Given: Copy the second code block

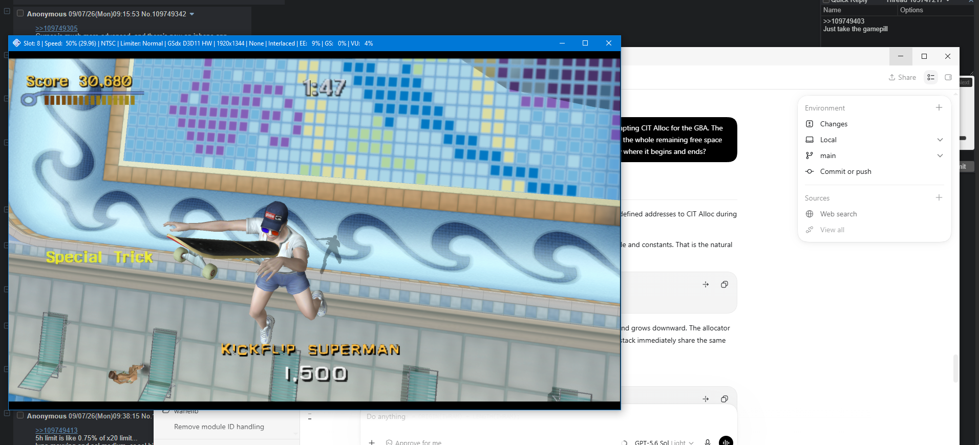Looking at the screenshot, I should point(724,399).
